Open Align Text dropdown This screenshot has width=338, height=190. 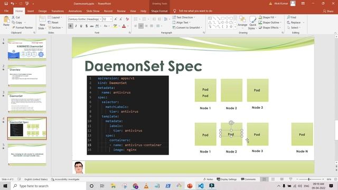coord(182,22)
